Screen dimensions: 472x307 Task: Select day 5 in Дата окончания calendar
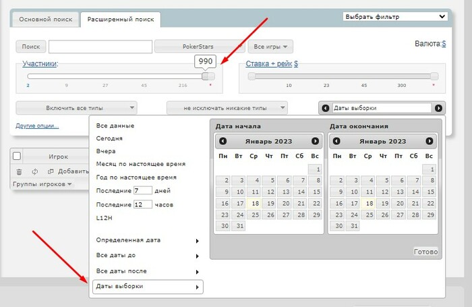(x=384, y=180)
